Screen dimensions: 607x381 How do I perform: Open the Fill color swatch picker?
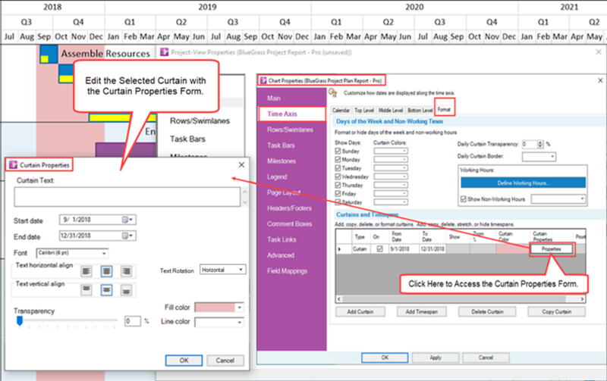click(x=219, y=308)
